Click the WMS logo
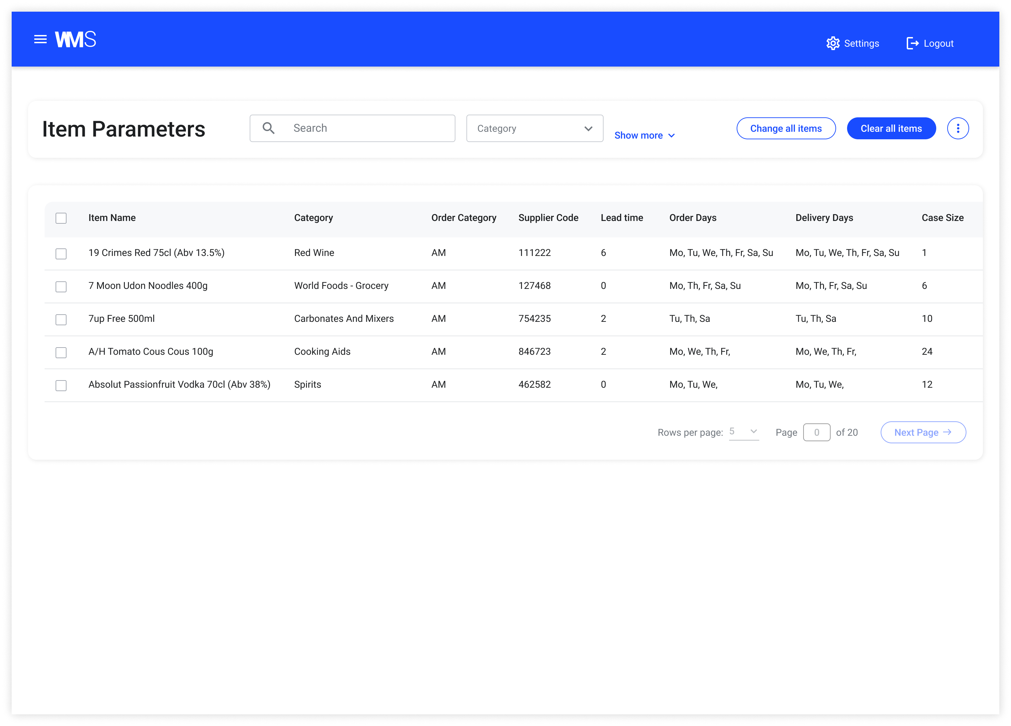 (75, 39)
